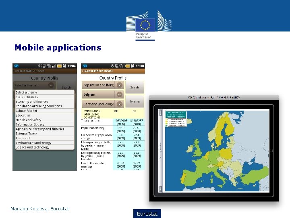The height and width of the screenshot is (218, 290).
Task: Click alarm icon beside 19:04 clock
Action: tap(64, 66)
